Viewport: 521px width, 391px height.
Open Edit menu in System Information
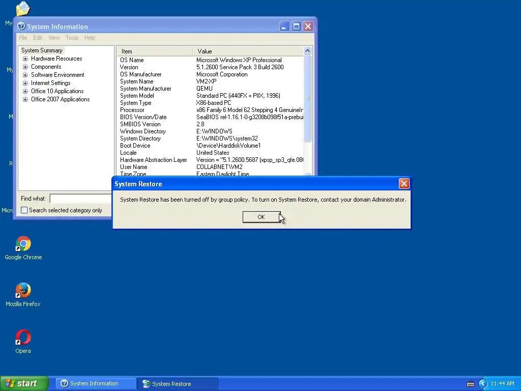point(38,38)
